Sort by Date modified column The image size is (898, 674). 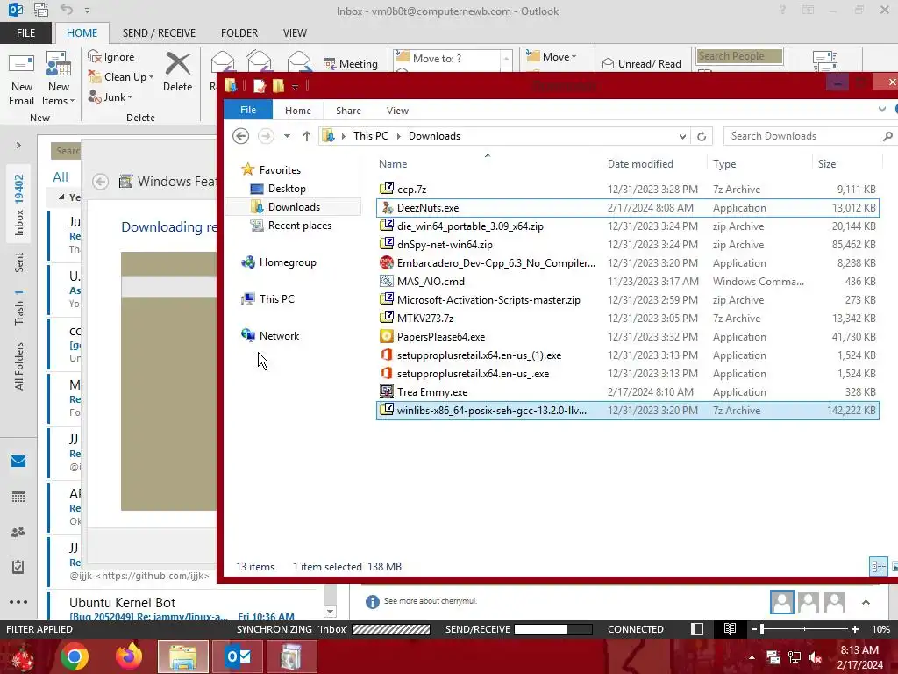pos(640,164)
